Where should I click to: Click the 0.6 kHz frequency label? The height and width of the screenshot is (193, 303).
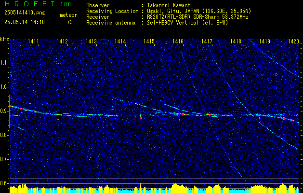(x=4, y=183)
